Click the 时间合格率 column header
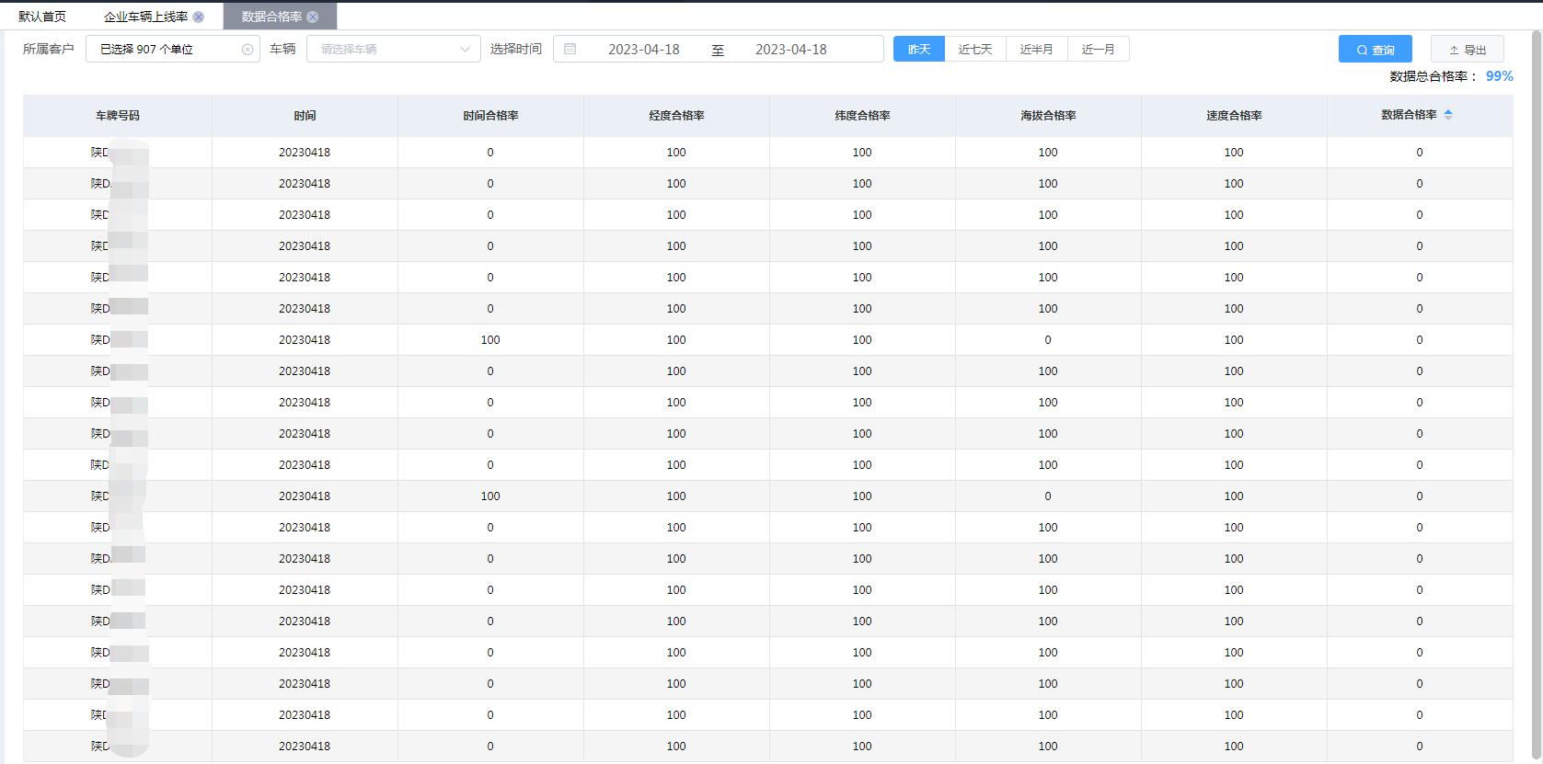This screenshot has width=1543, height=764. [x=490, y=116]
